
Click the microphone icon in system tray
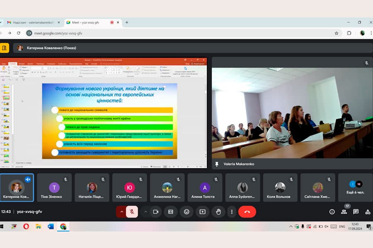303,227
